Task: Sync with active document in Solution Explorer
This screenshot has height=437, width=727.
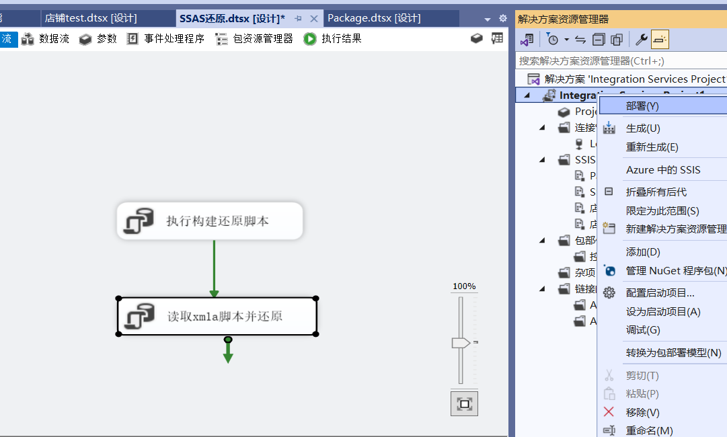Action: [x=580, y=40]
